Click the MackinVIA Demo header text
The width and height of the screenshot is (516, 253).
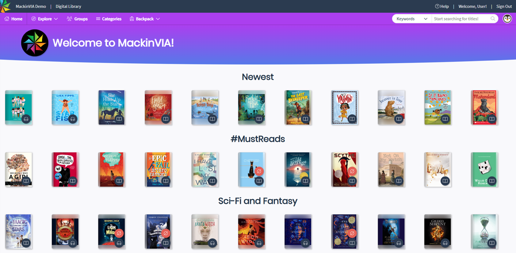pos(31,6)
